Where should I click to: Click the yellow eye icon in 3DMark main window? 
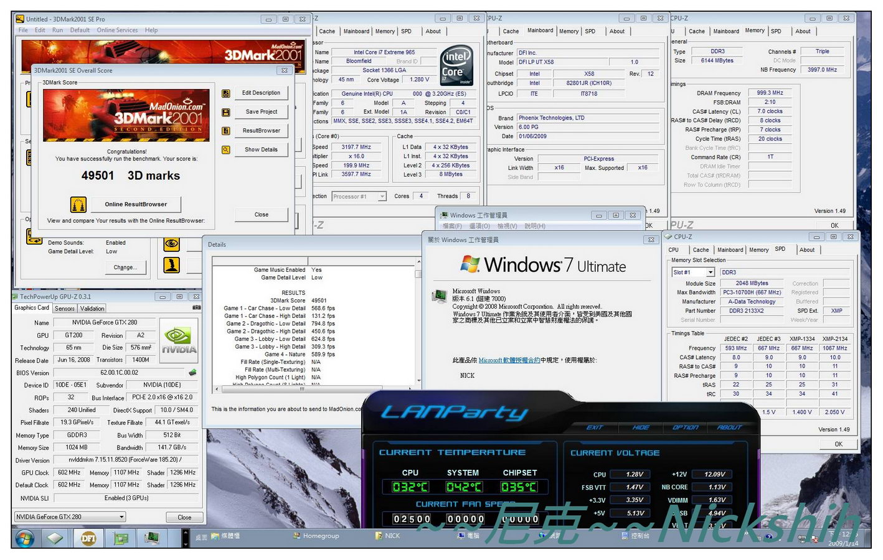coord(172,244)
